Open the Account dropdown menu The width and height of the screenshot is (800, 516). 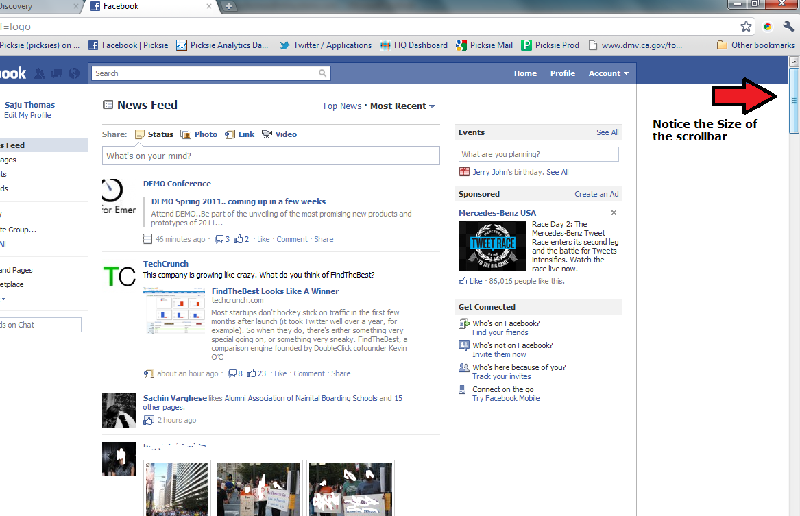(x=608, y=73)
